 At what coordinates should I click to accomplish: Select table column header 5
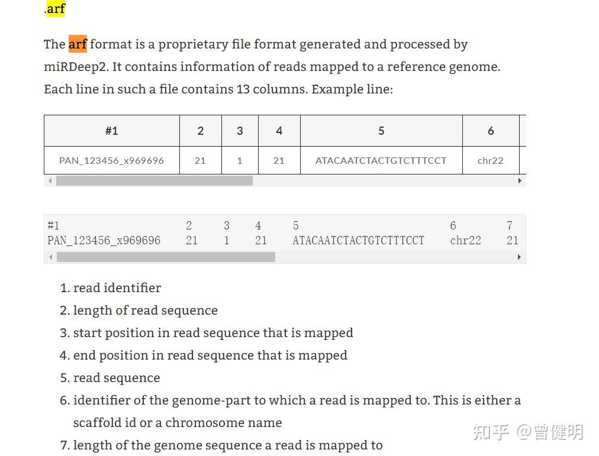381,131
